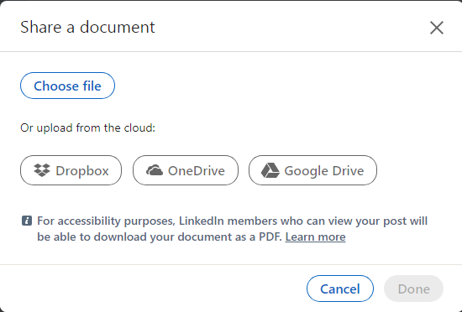This screenshot has height=312, width=462.
Task: Click the 'Or upload from the cloud:' text
Action: tap(87, 128)
